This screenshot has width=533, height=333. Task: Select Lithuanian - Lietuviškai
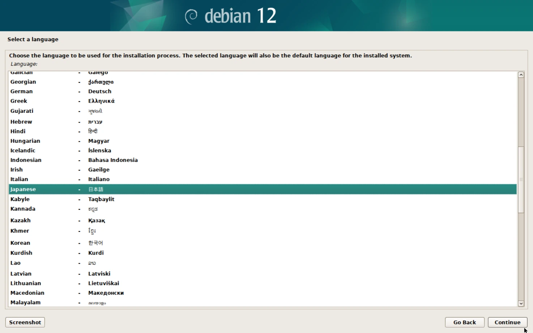click(263, 283)
